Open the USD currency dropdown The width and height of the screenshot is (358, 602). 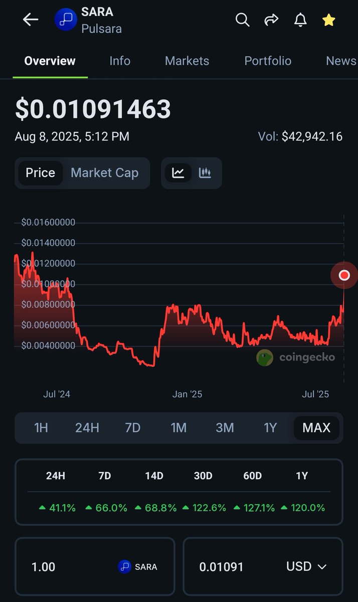306,567
